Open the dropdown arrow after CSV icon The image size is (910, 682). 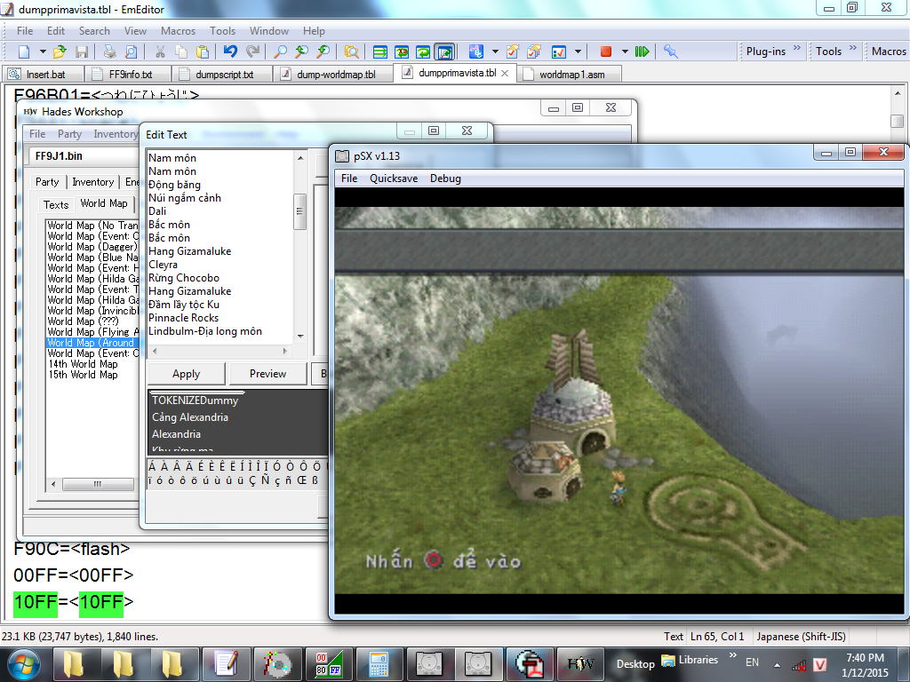point(578,52)
